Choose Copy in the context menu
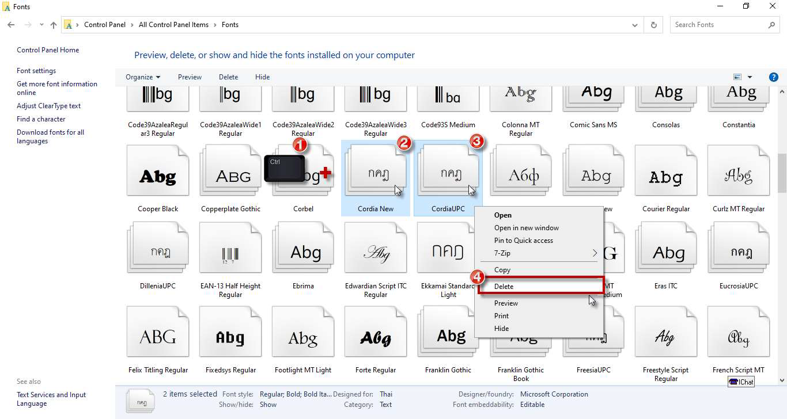The height and width of the screenshot is (419, 787). tap(502, 270)
